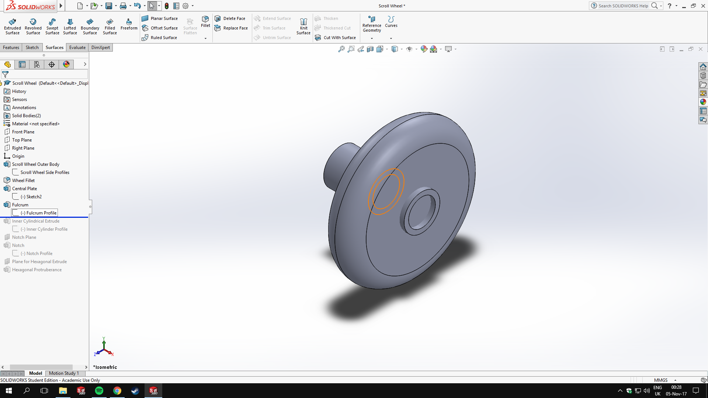The width and height of the screenshot is (708, 398).
Task: Select the Lofted Surface tool
Action: tap(70, 27)
